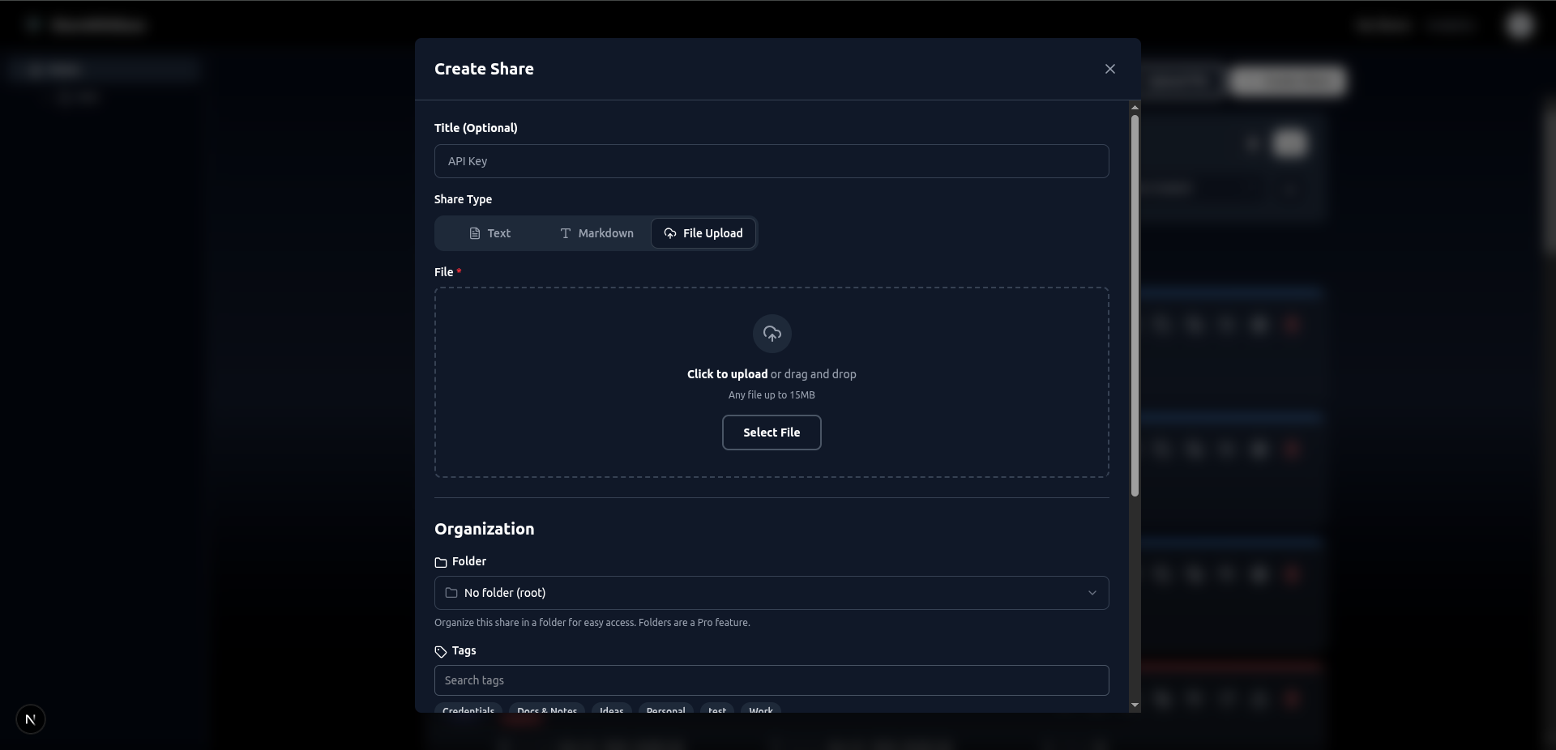Open the No folder (root) dropdown

point(772,593)
